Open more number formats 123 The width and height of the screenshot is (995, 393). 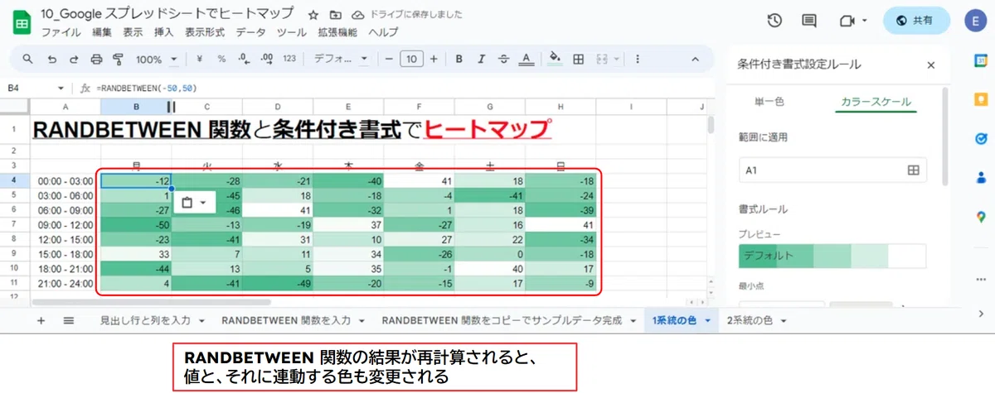pyautogui.click(x=289, y=60)
